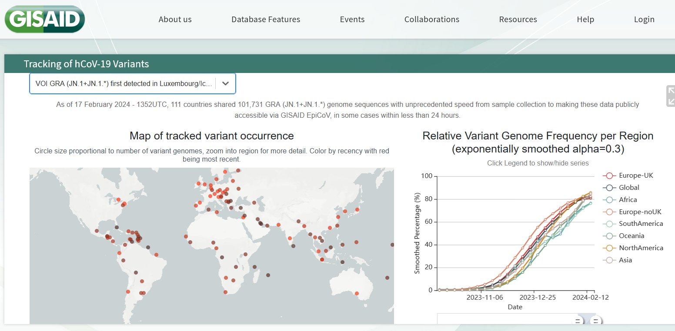Click the red map circle over Australia
Image resolution: width=675 pixels, height=331 pixels.
tap(357, 294)
